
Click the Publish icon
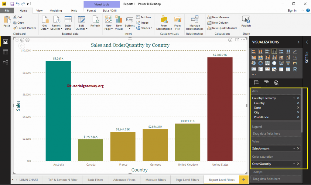pyautogui.click(x=246, y=21)
